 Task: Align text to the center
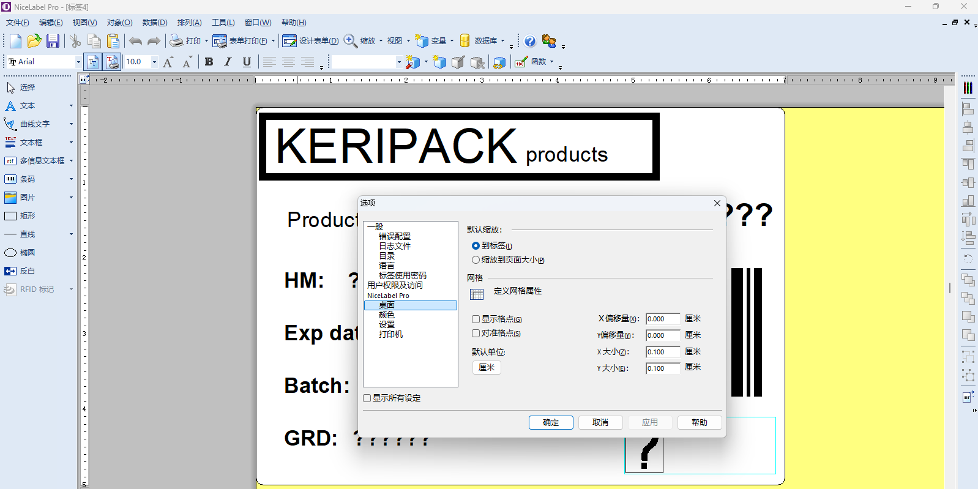[x=288, y=62]
